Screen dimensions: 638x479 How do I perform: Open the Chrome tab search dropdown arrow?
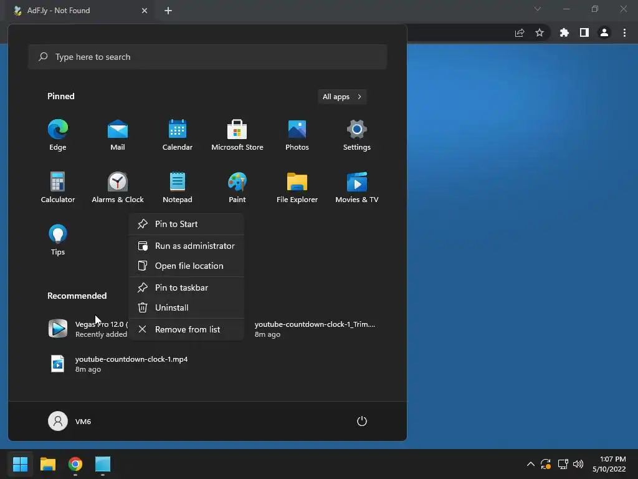click(538, 9)
